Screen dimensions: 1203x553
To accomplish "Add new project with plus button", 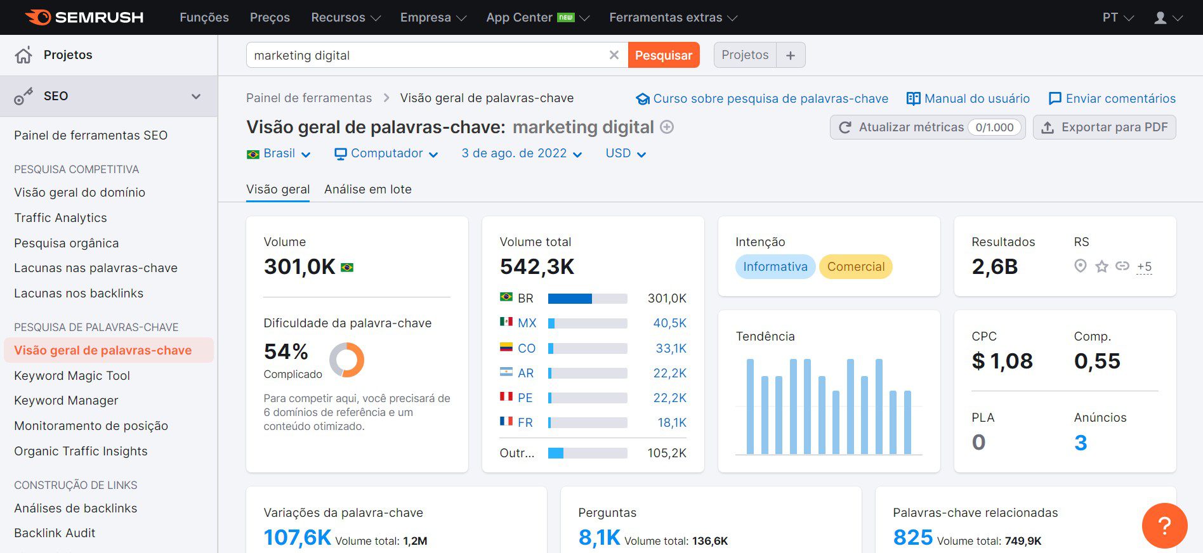I will [791, 55].
